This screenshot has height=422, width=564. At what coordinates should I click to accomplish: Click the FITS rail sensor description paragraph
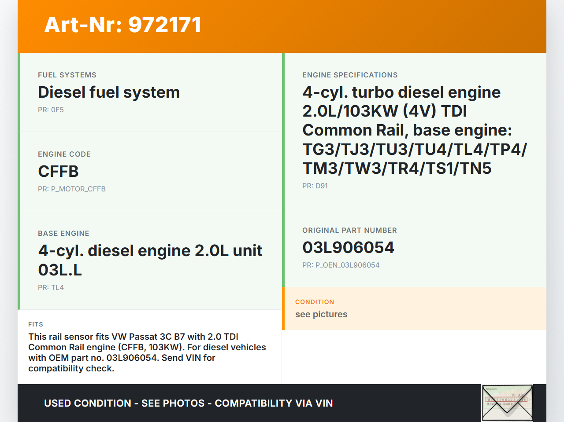coord(147,352)
